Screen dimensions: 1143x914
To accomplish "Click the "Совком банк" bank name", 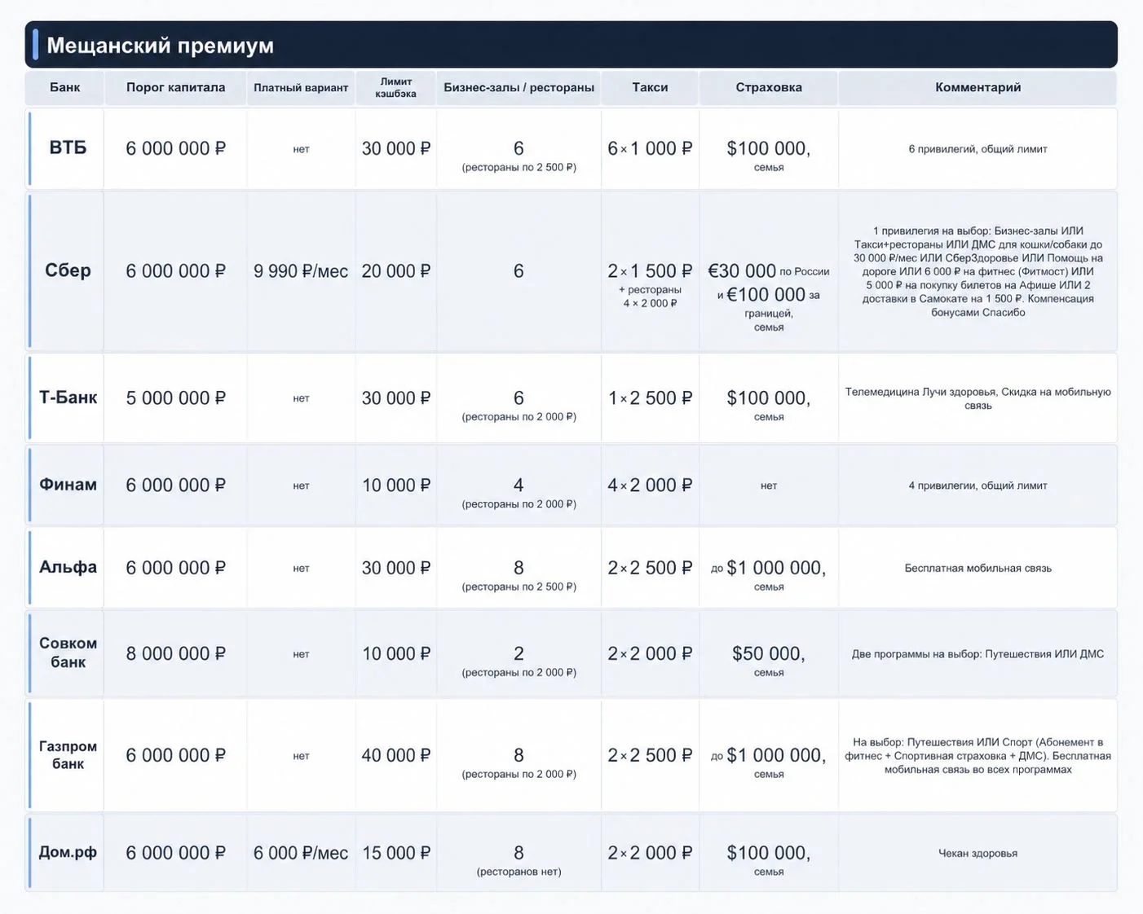I will (68, 653).
